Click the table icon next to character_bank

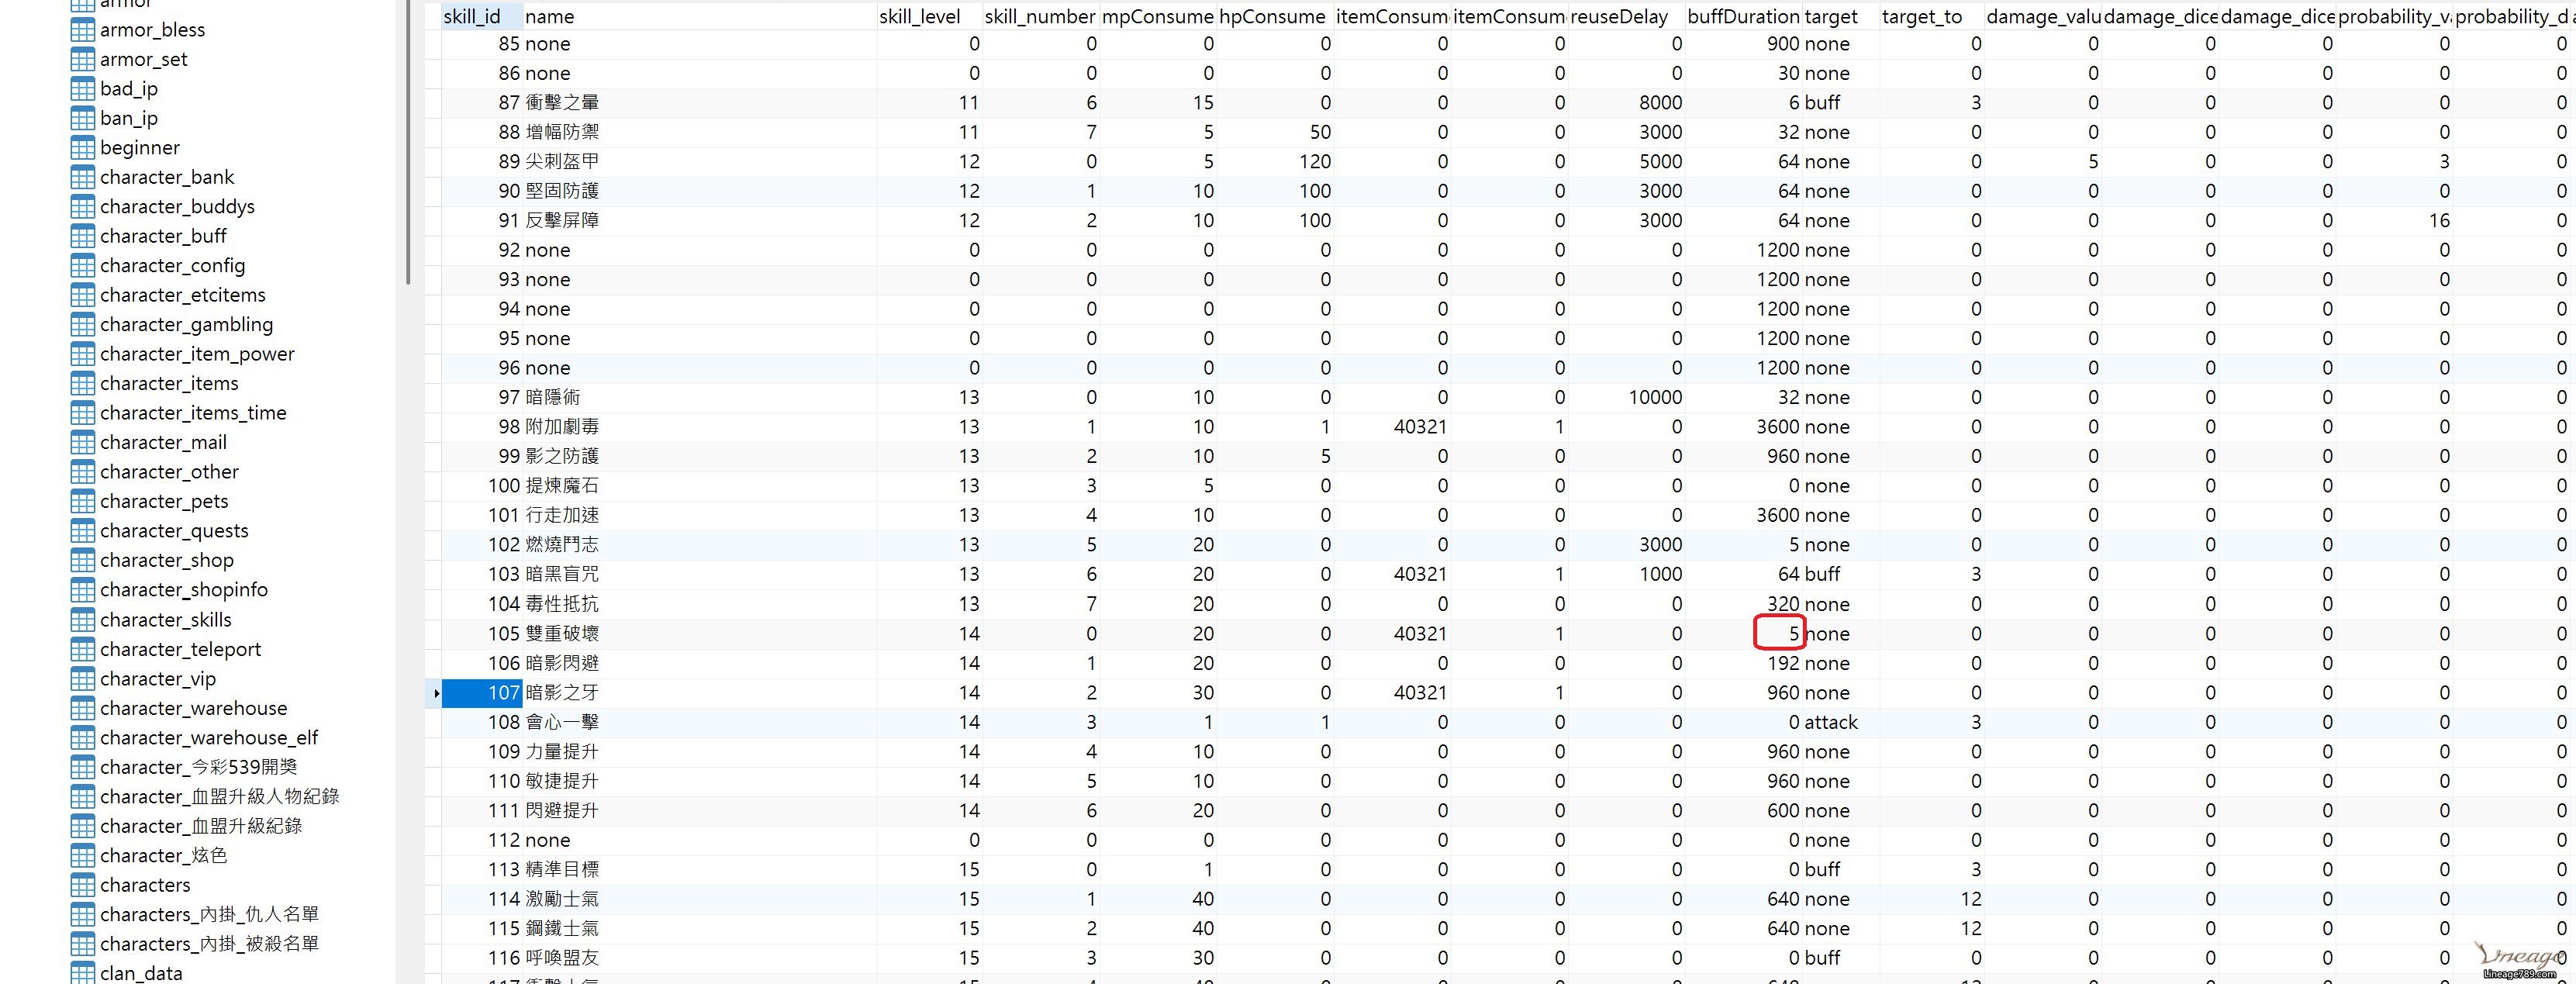coord(82,178)
